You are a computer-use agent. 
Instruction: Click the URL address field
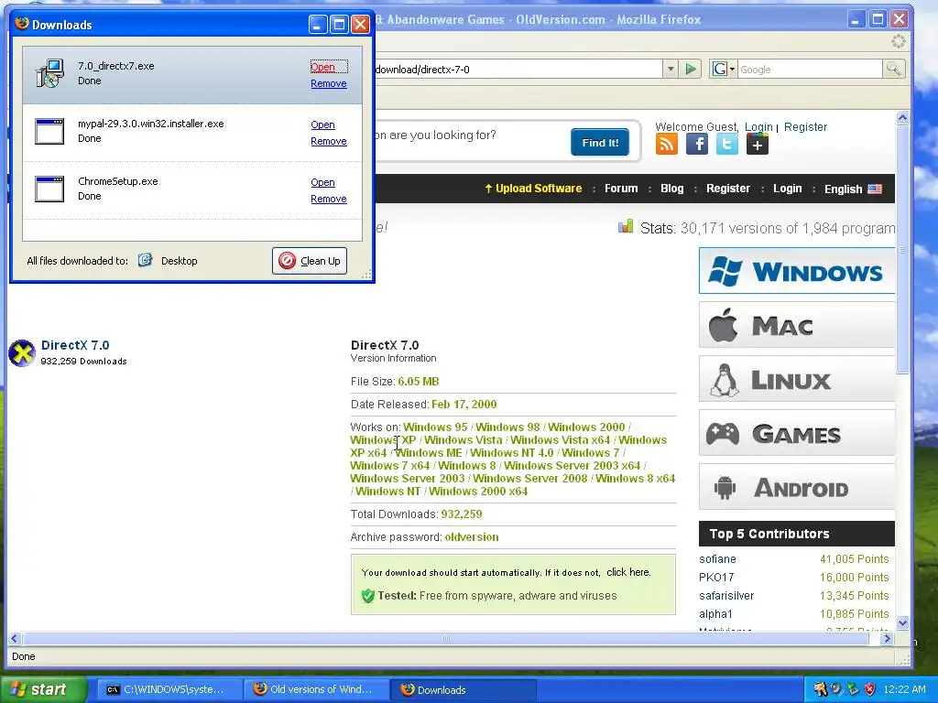pos(518,70)
